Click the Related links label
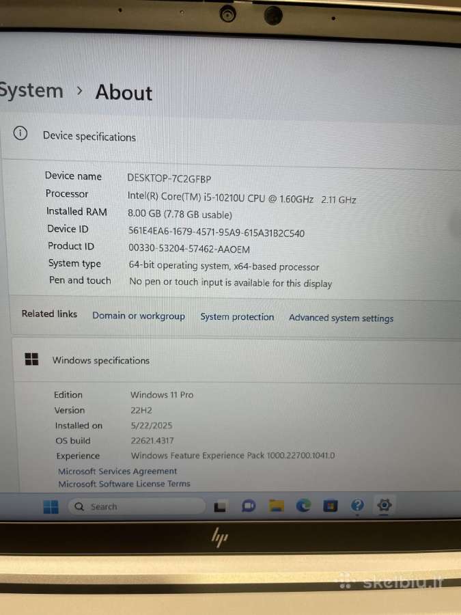The height and width of the screenshot is (615, 461). click(x=49, y=314)
